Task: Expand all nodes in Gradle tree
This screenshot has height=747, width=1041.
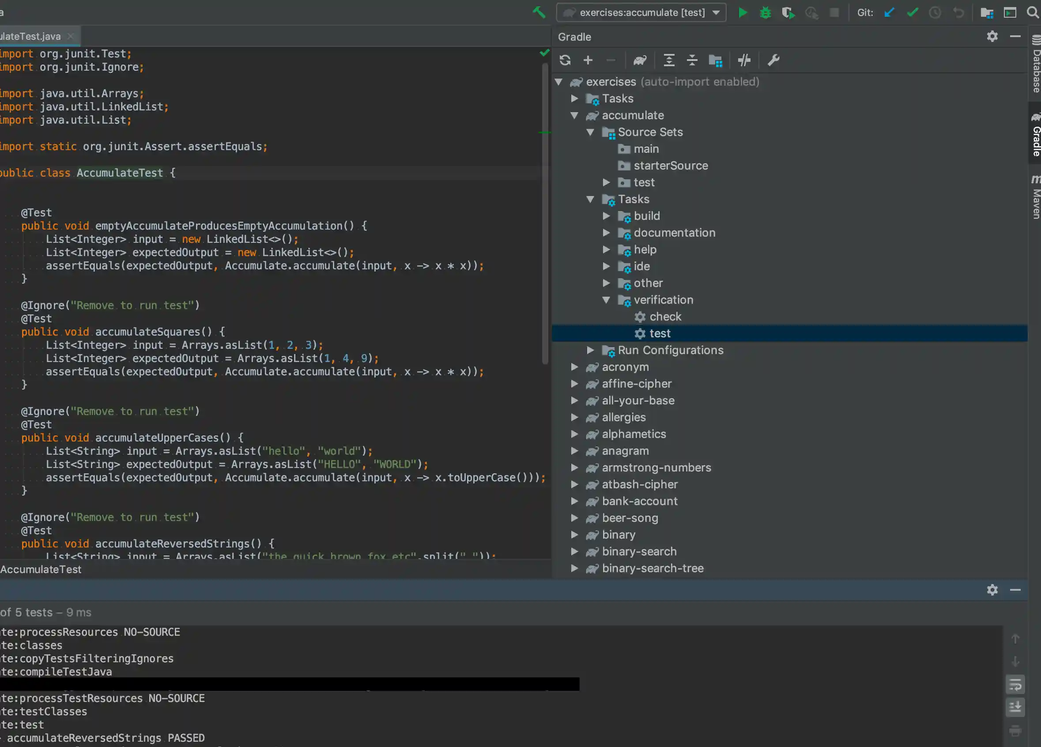Action: [x=669, y=60]
